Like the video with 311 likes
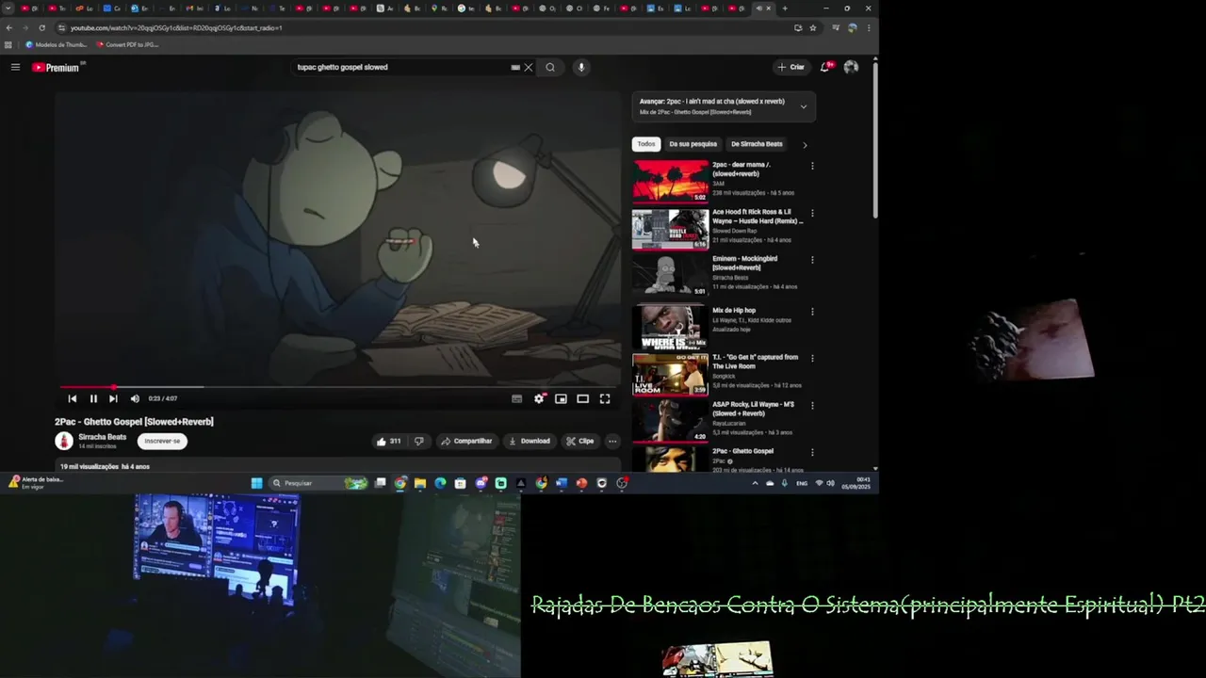 tap(388, 441)
